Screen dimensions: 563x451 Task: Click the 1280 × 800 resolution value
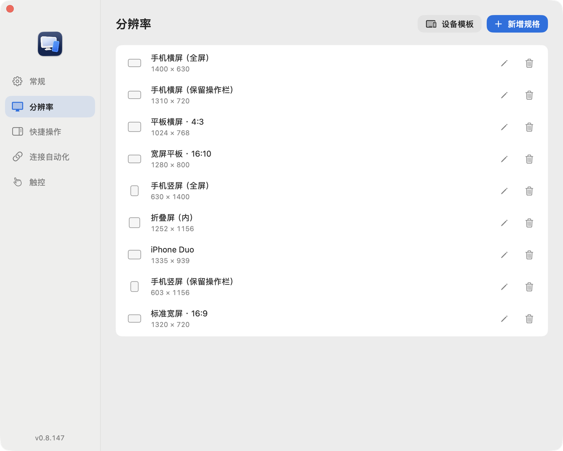170,165
